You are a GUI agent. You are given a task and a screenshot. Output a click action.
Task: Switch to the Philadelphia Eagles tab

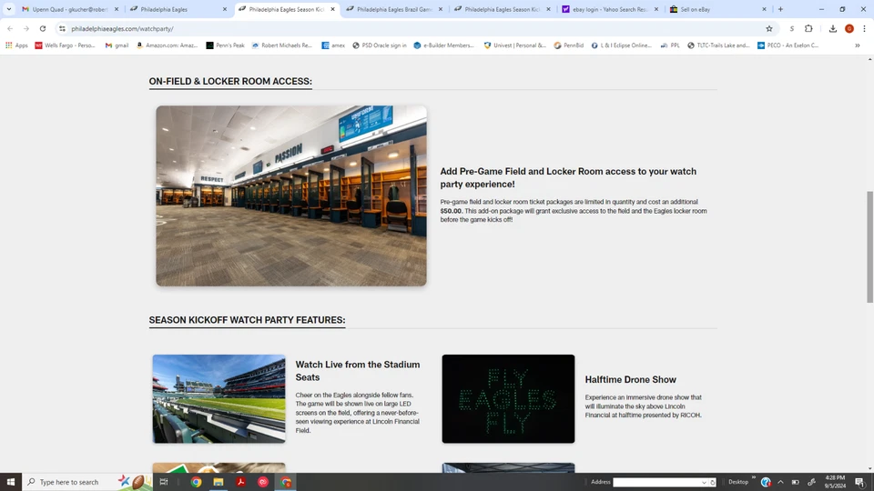(x=178, y=9)
